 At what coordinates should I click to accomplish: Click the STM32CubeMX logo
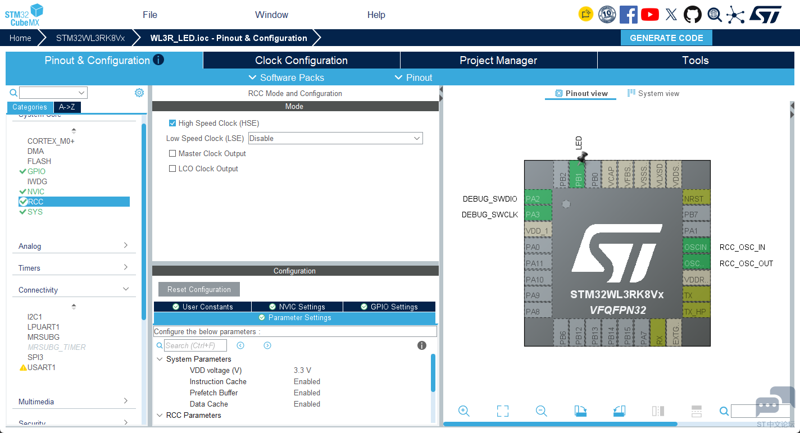pos(24,15)
